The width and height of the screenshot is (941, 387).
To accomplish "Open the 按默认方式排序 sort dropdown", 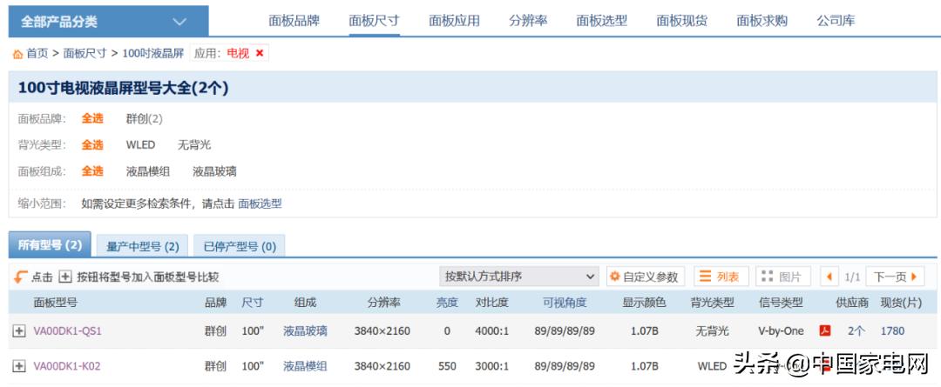I will tap(519, 277).
